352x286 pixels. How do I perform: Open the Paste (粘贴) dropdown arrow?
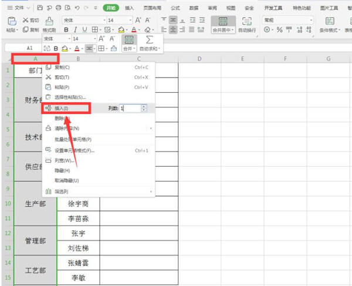[17, 30]
